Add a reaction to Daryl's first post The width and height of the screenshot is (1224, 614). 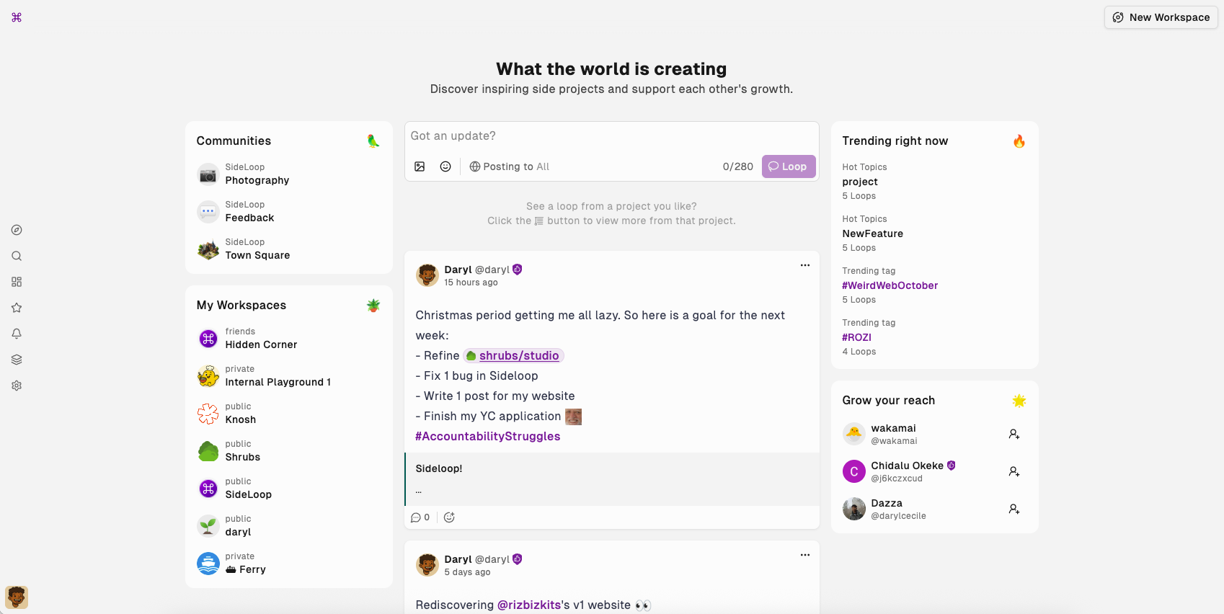coord(449,517)
